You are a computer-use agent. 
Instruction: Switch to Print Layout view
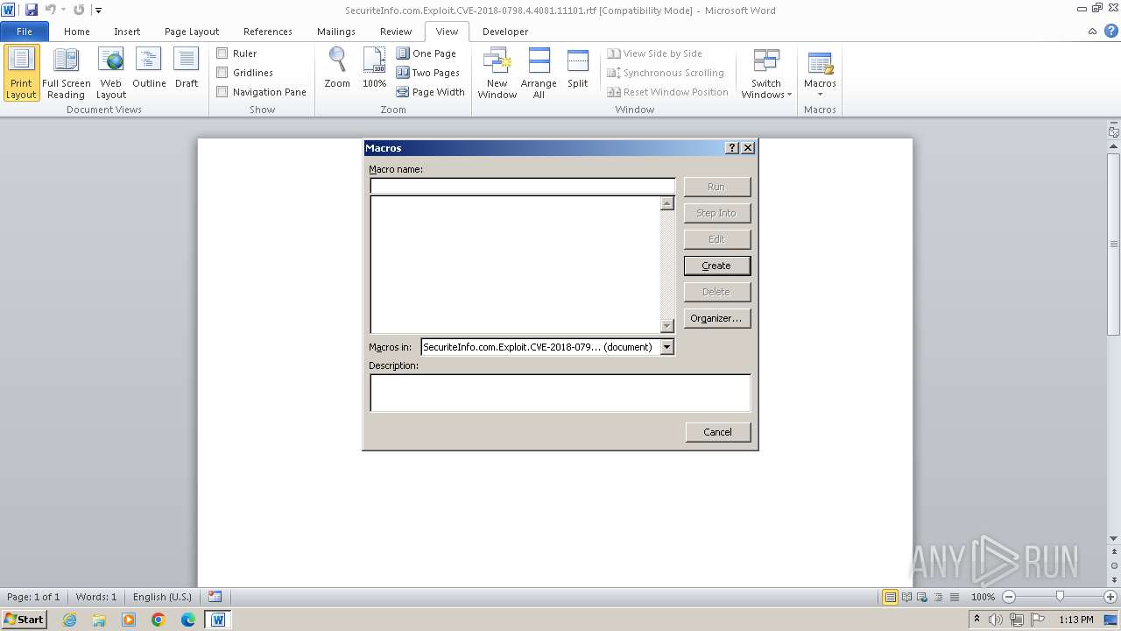click(21, 74)
